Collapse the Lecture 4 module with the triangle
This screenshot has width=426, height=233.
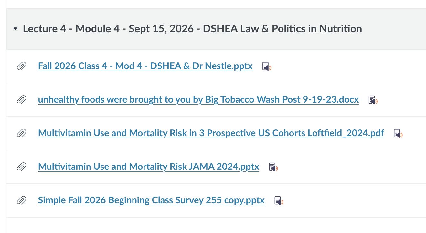pyautogui.click(x=16, y=29)
